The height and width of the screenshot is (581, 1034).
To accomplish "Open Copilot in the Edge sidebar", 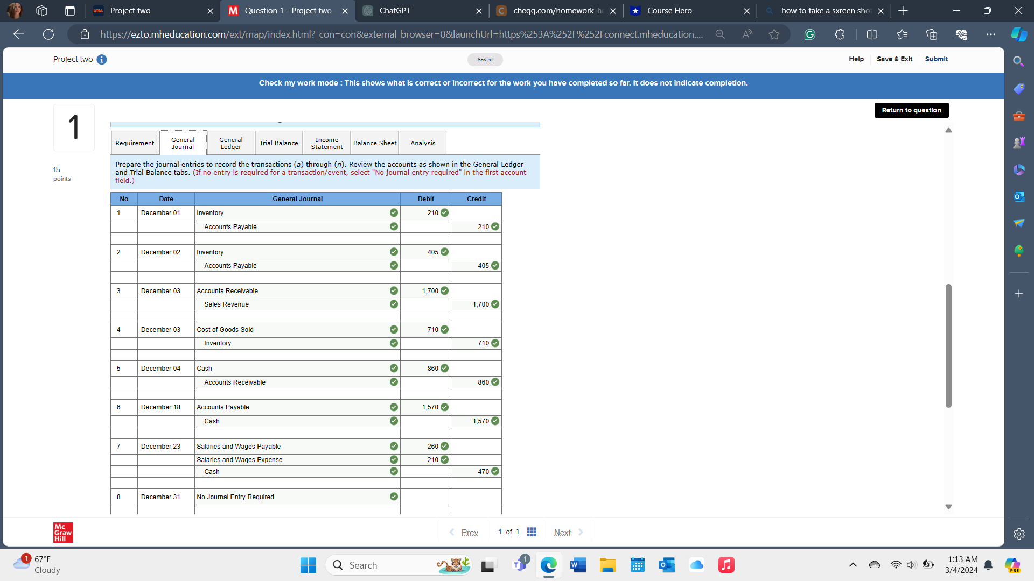I will [1019, 34].
